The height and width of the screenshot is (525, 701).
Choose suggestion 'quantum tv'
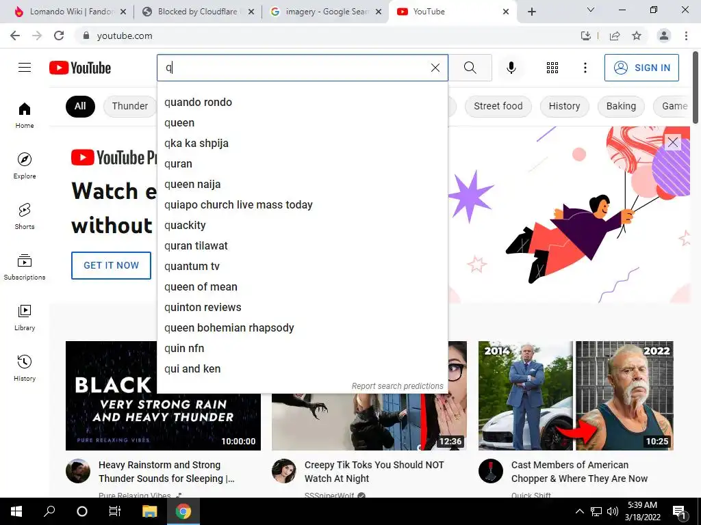[x=302, y=267]
